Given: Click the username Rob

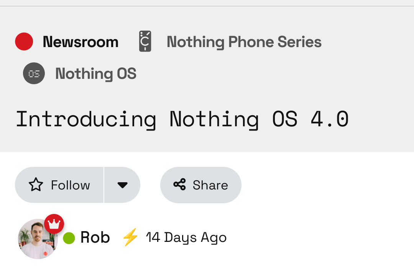Looking at the screenshot, I should click(x=95, y=238).
